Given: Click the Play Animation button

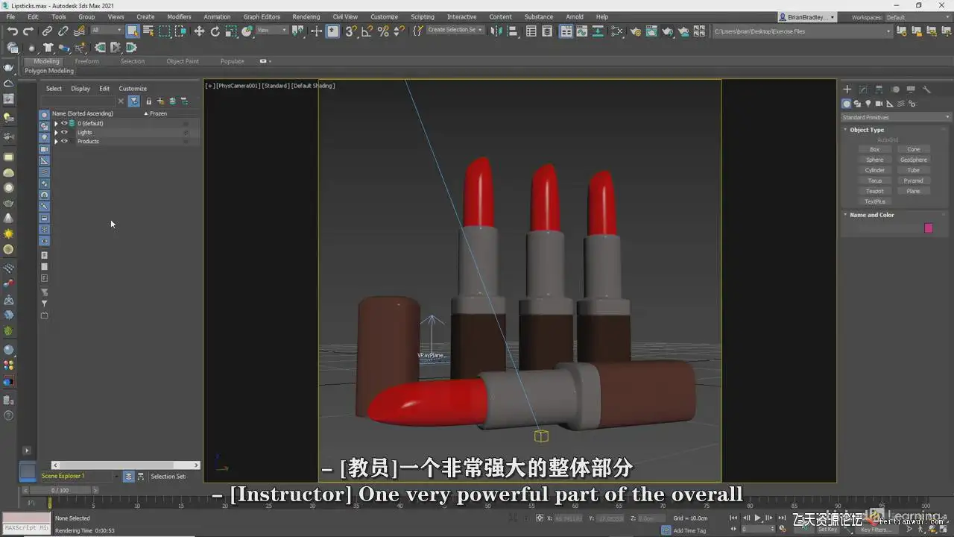Looking at the screenshot, I should (x=758, y=518).
